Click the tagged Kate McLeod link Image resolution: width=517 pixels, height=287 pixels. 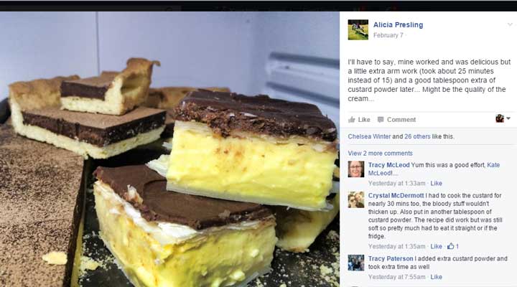click(434, 169)
